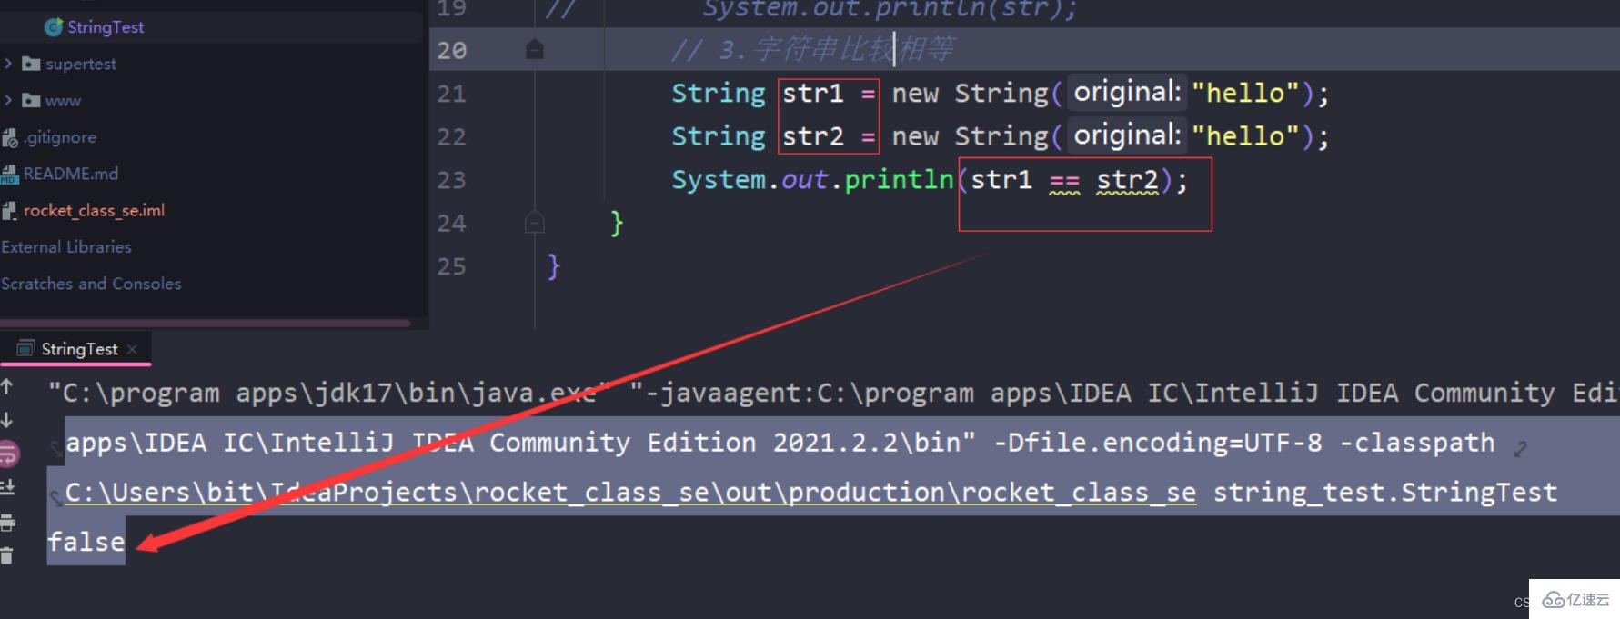Click the run tab console icon

(25, 349)
